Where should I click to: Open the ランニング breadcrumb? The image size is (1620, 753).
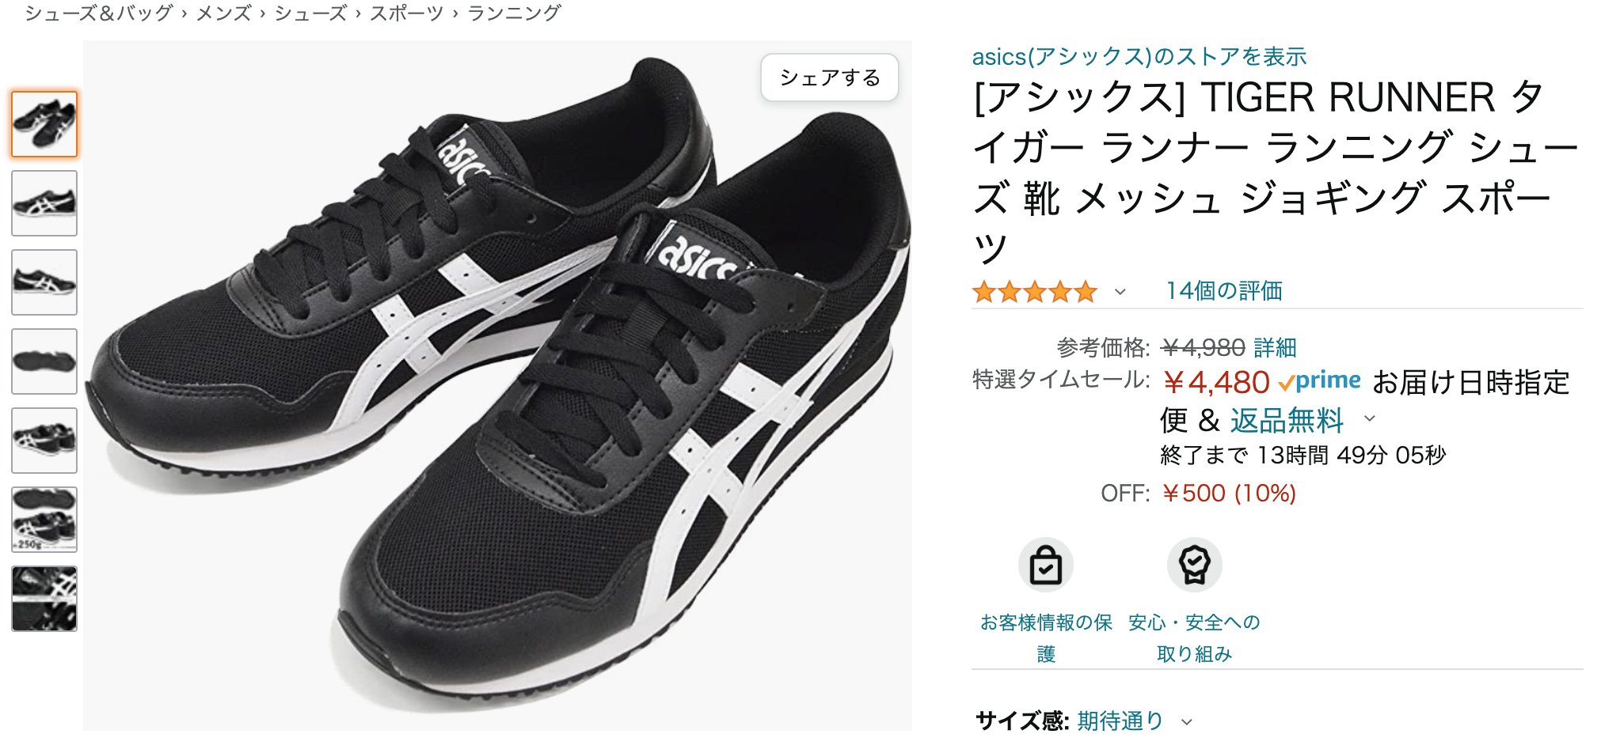(x=515, y=13)
